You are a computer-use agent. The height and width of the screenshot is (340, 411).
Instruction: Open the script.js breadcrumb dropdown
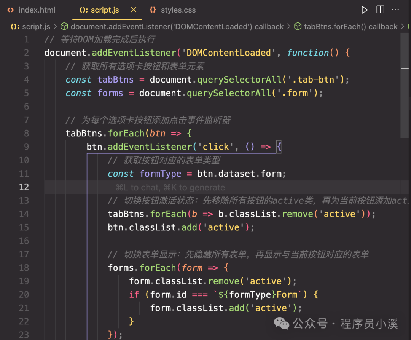36,27
